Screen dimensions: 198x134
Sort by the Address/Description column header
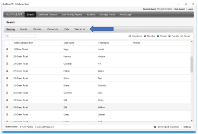click(x=23, y=43)
